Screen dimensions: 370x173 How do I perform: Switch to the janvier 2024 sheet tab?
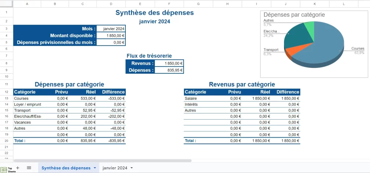click(x=115, y=168)
